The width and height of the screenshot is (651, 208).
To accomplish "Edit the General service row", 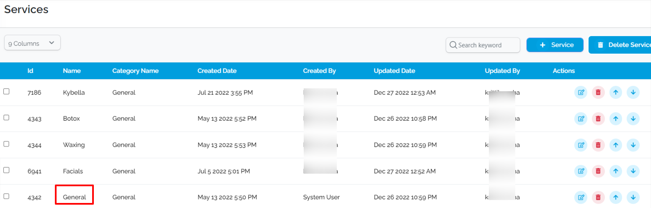I will click(581, 197).
